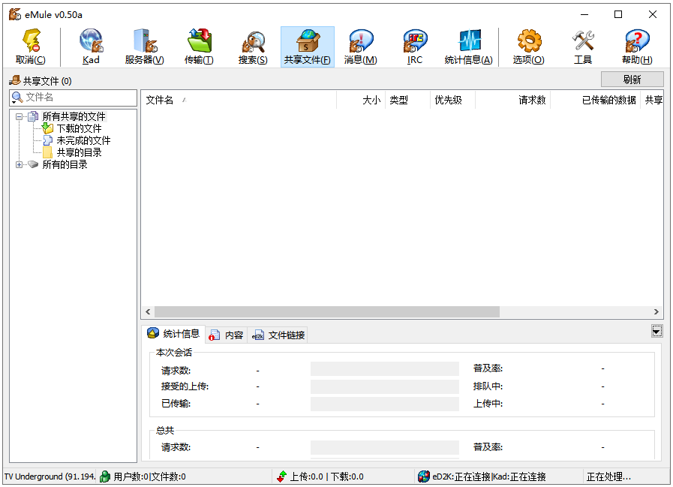Switch to the 内容 tab
This screenshot has width=673, height=487.
[x=226, y=335]
